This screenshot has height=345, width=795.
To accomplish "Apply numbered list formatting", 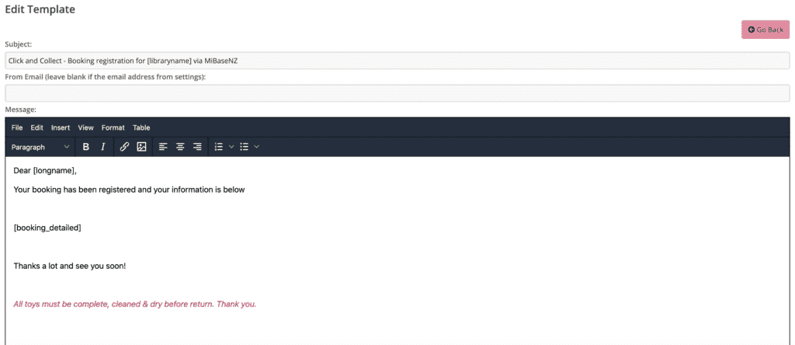I will coord(219,147).
